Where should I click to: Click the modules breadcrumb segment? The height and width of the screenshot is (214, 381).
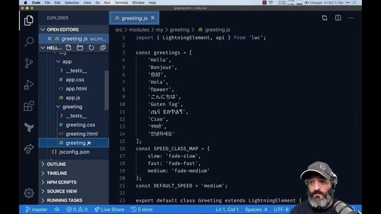coord(139,30)
